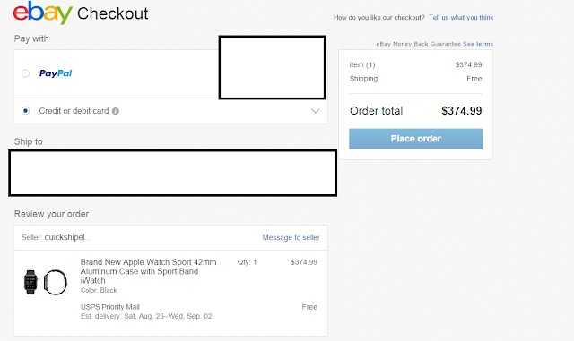
Task: Click the Order total amount $374.99
Action: coord(461,111)
